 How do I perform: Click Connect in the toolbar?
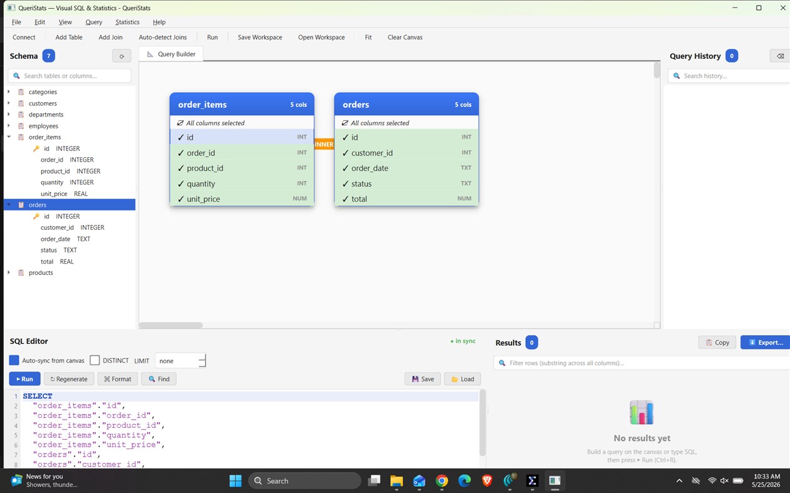(x=24, y=37)
